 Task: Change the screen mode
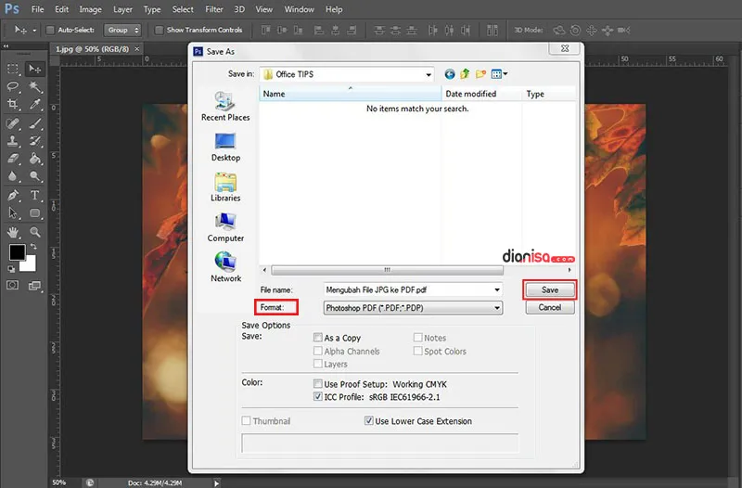pyautogui.click(x=34, y=286)
